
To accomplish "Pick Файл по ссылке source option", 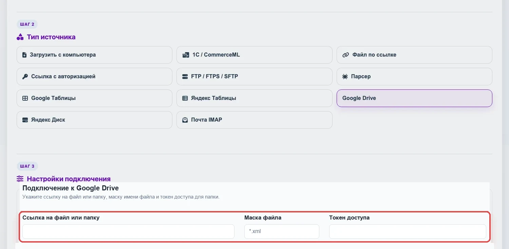I will tap(414, 55).
